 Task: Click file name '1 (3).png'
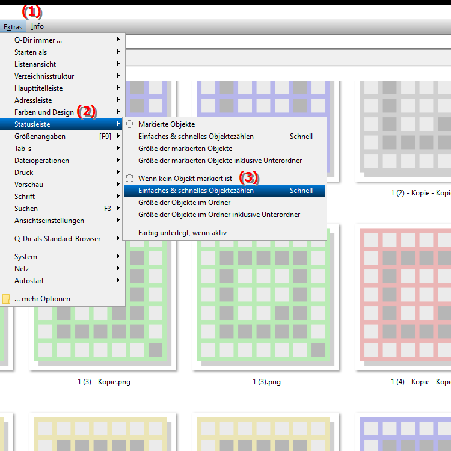[266, 382]
